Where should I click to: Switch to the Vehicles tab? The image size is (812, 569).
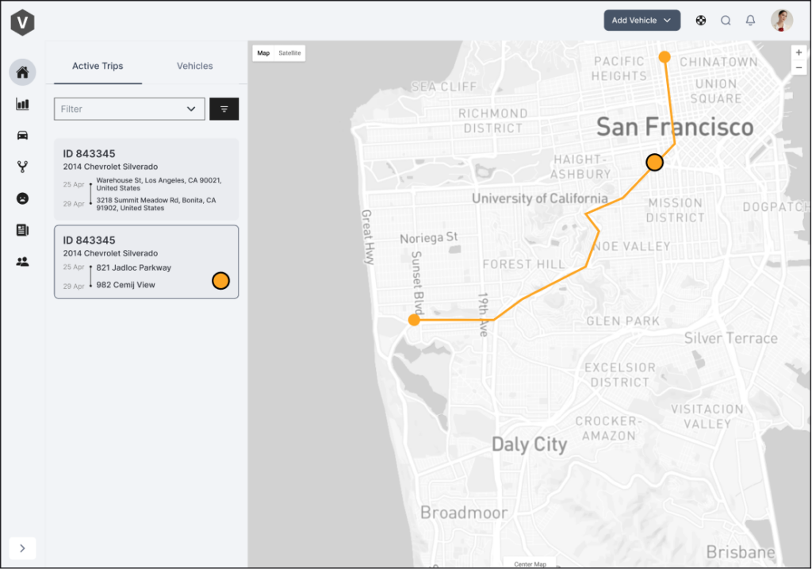click(194, 66)
